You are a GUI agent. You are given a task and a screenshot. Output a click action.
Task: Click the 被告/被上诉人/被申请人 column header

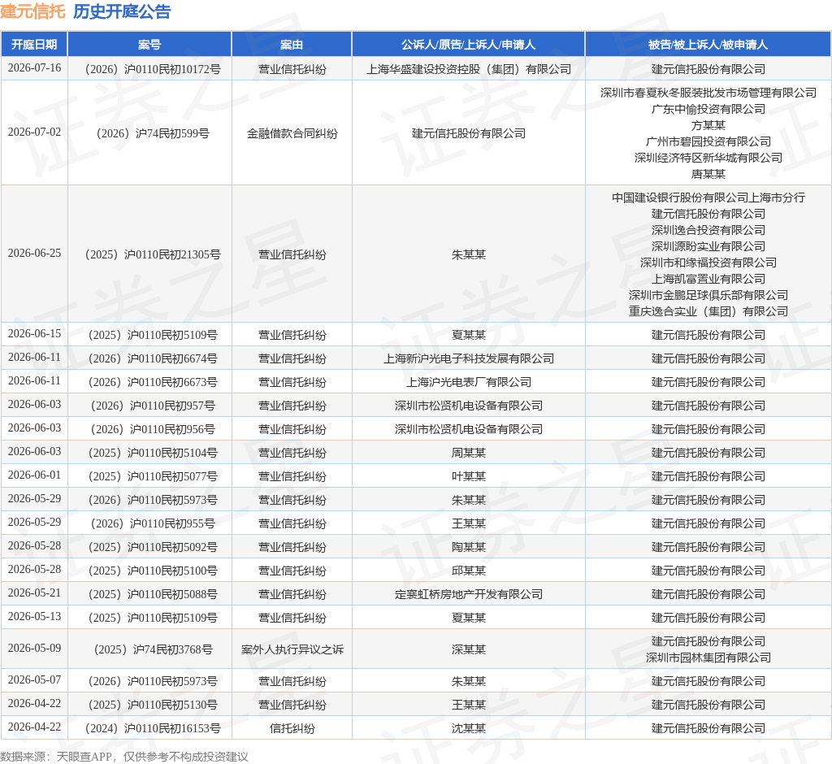(x=708, y=45)
